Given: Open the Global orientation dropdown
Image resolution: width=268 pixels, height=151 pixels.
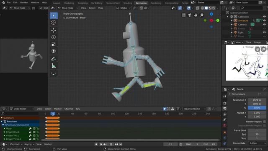Looking at the screenshot, I should (x=124, y=8).
